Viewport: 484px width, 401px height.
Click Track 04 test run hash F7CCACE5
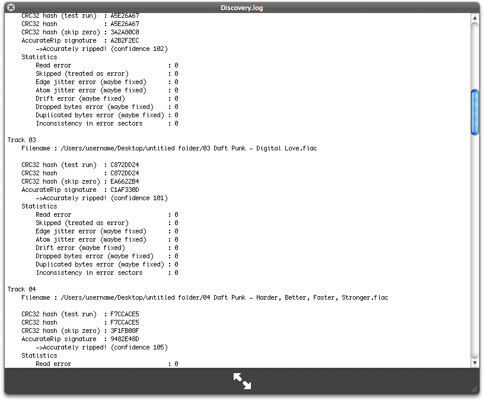[125, 314]
